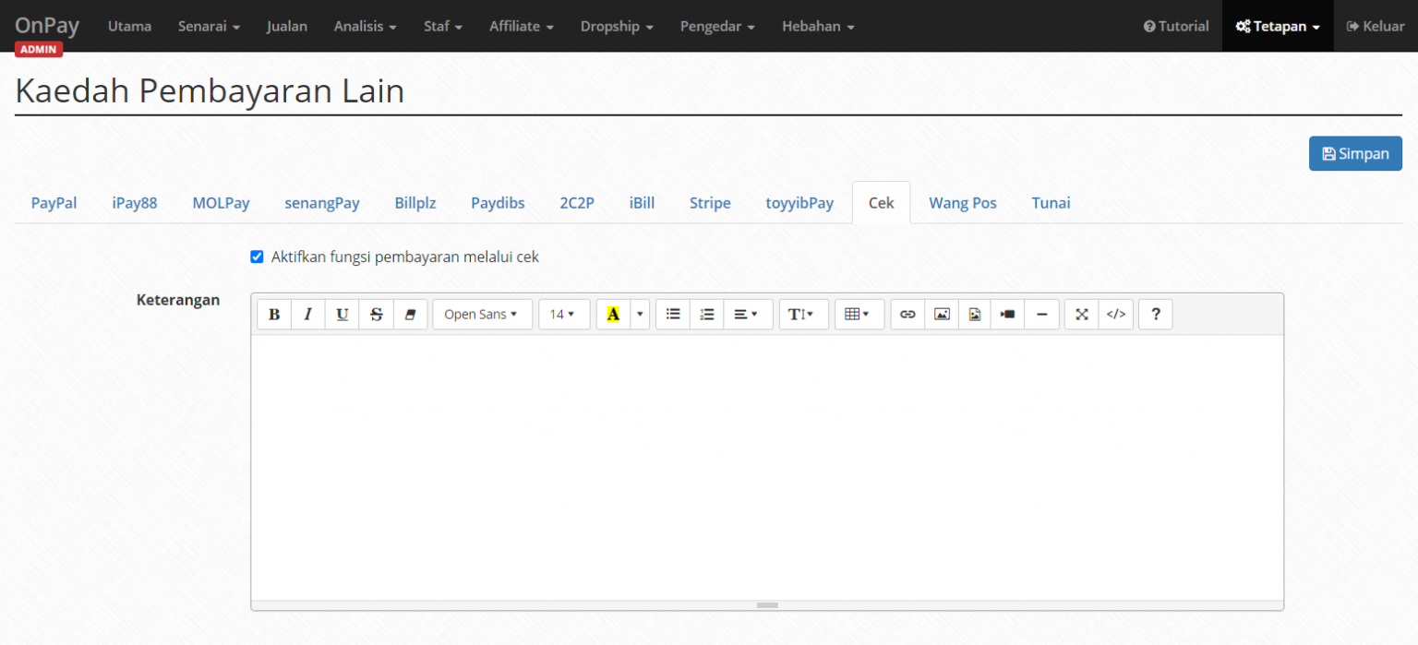1418x645 pixels.
Task: Insert a picture using image icon
Action: pyautogui.click(x=941, y=315)
